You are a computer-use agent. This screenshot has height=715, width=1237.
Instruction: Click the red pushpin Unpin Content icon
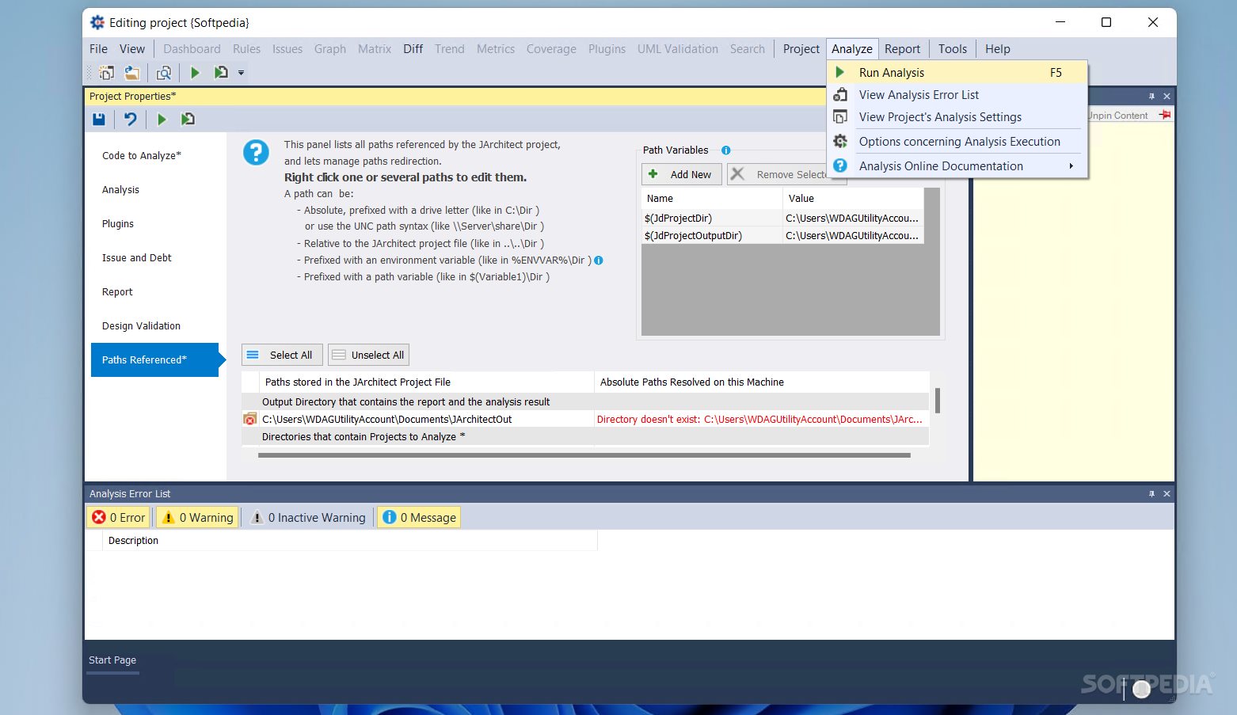click(x=1164, y=115)
